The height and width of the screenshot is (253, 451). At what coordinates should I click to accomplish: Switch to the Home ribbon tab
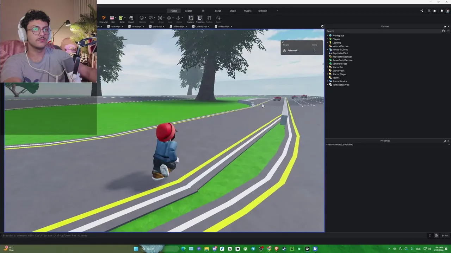[174, 11]
